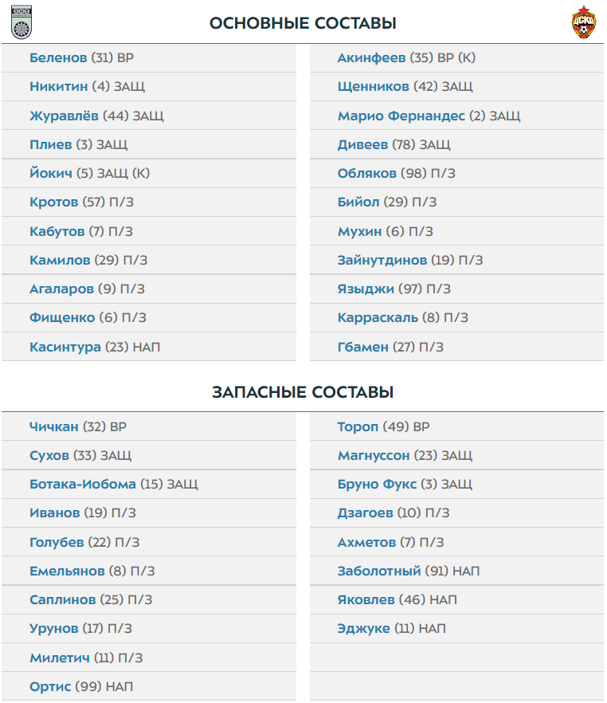Click Дзагоев substitute link

pyautogui.click(x=365, y=513)
